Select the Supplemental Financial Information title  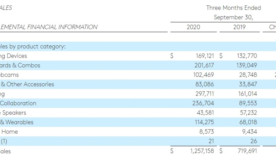[49, 27]
